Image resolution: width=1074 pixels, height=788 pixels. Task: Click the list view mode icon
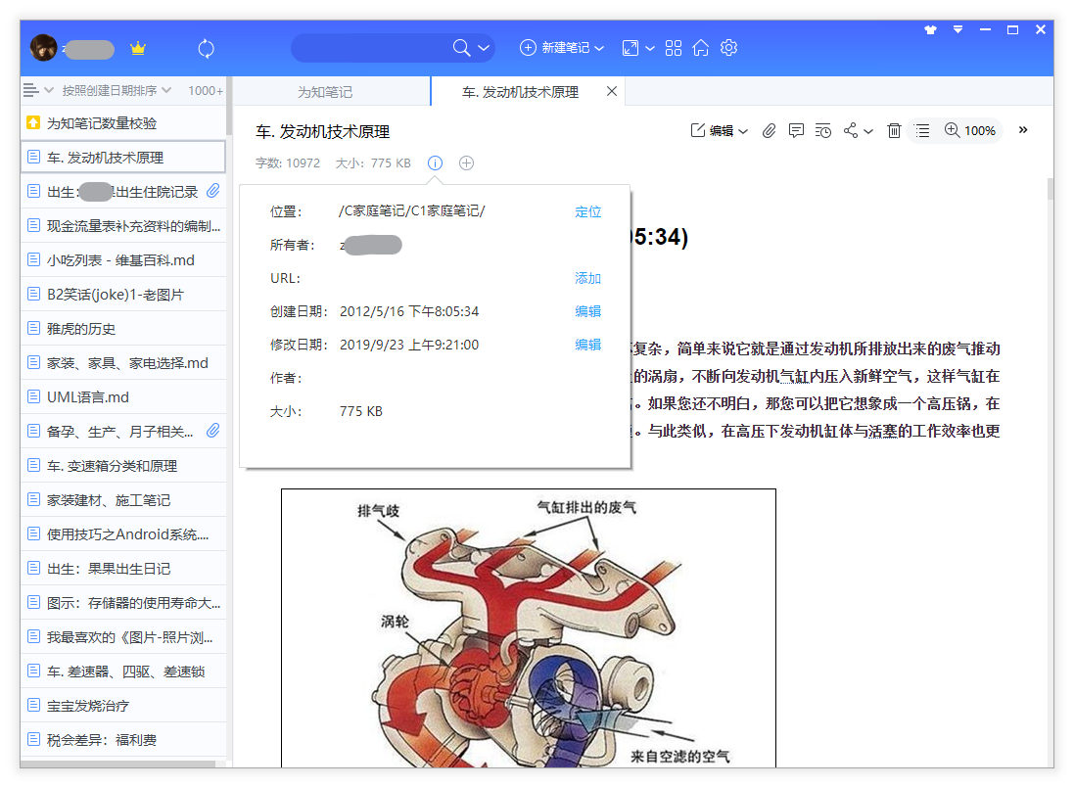tap(30, 90)
